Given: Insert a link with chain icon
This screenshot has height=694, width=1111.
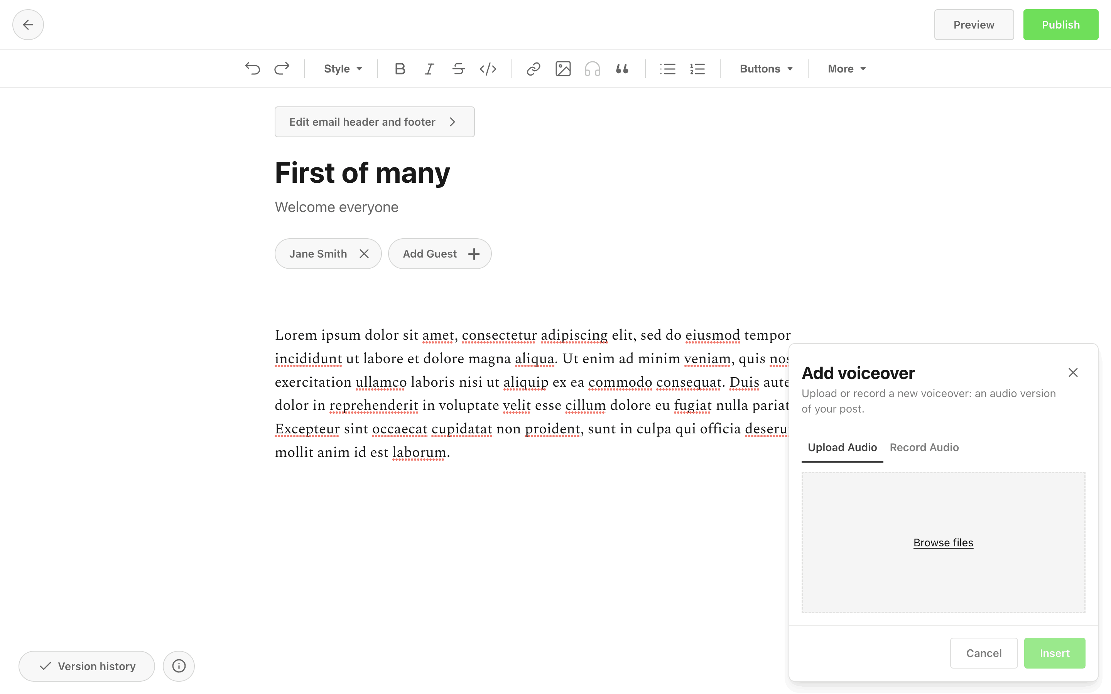Looking at the screenshot, I should (534, 69).
